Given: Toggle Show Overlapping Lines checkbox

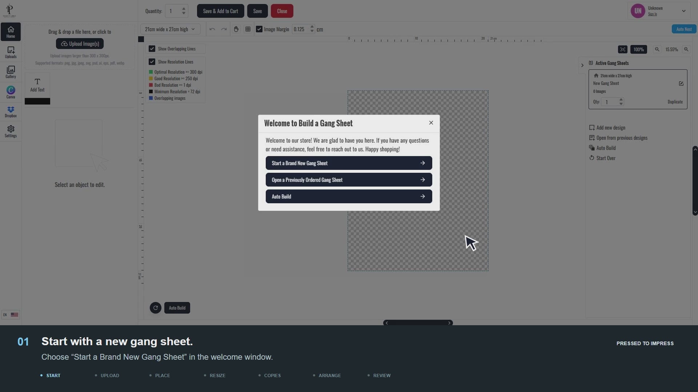Looking at the screenshot, I should (152, 49).
